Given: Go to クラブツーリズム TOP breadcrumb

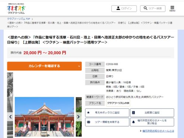Looking at the screenshot, I should (x=18, y=19).
